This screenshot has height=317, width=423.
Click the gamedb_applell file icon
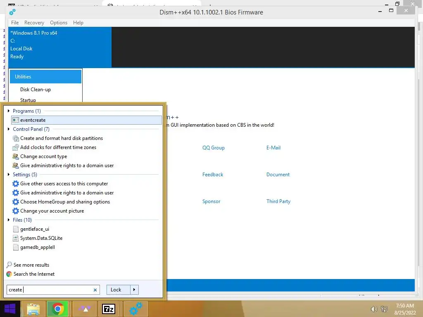click(x=16, y=247)
